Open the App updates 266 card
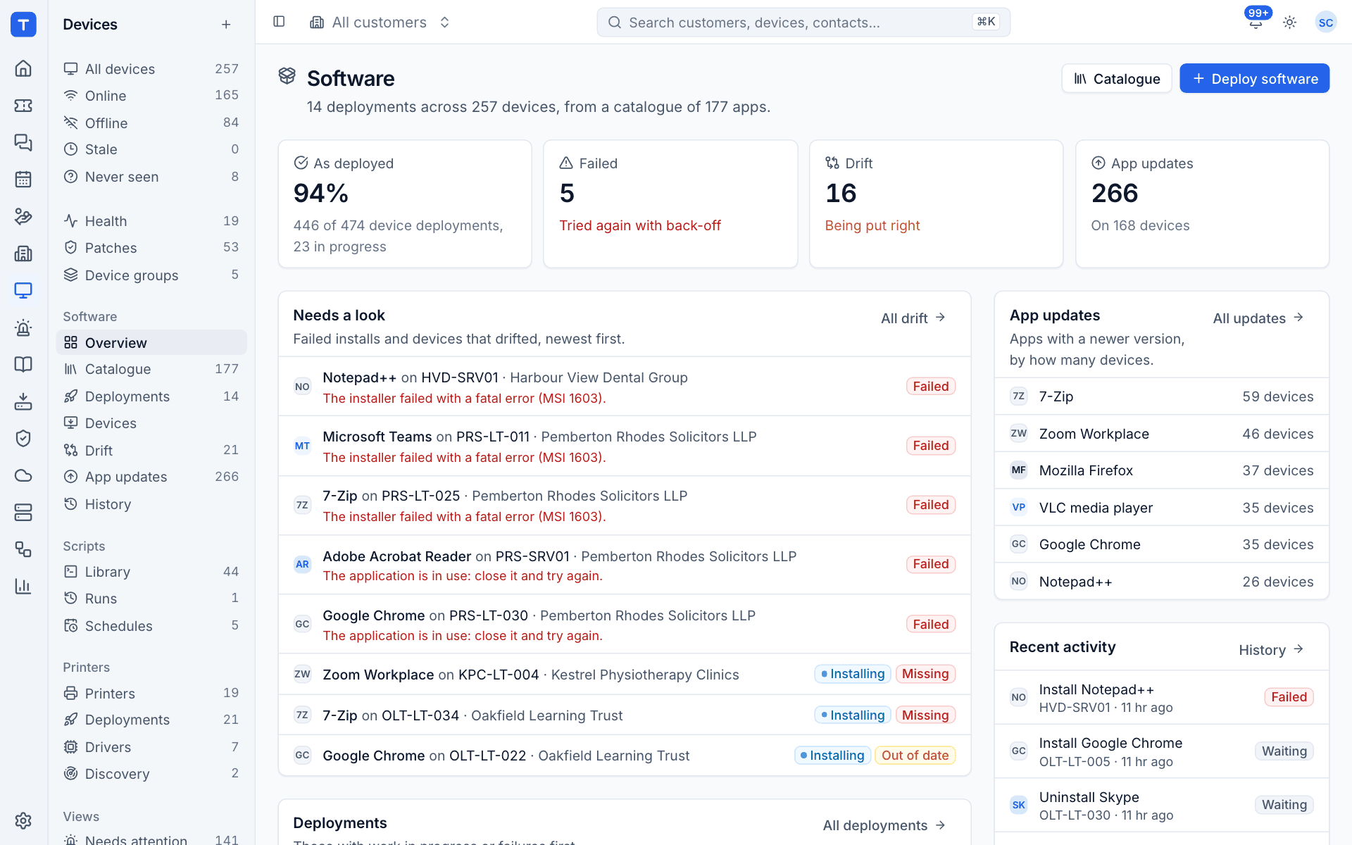 [x=1202, y=204]
